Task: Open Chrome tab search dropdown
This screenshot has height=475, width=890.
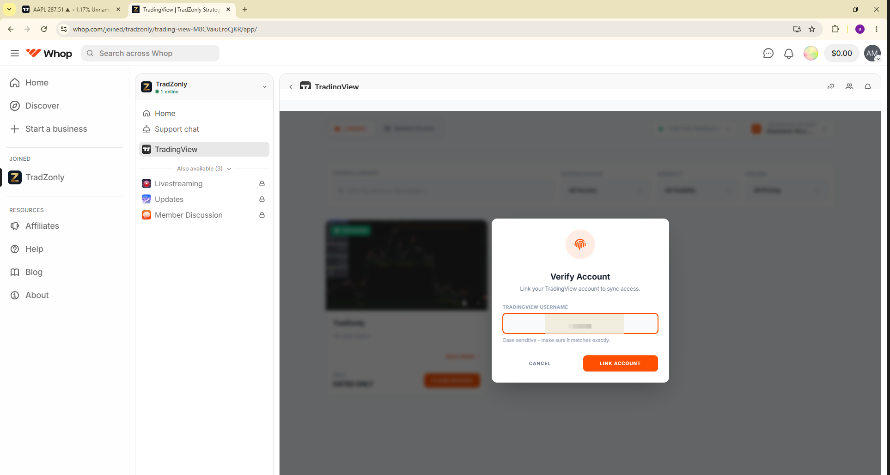Action: click(9, 9)
